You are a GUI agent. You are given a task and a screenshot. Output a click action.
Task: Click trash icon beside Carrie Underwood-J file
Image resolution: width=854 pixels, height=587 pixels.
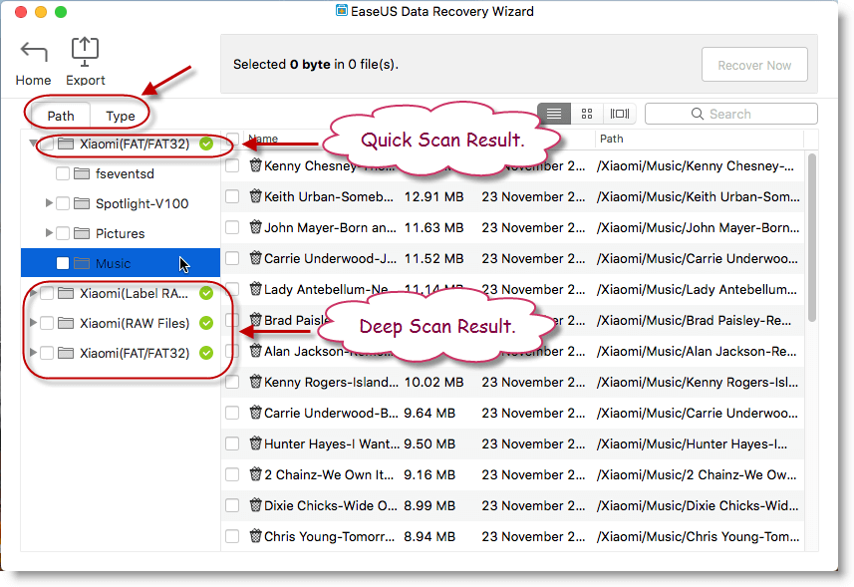255,258
